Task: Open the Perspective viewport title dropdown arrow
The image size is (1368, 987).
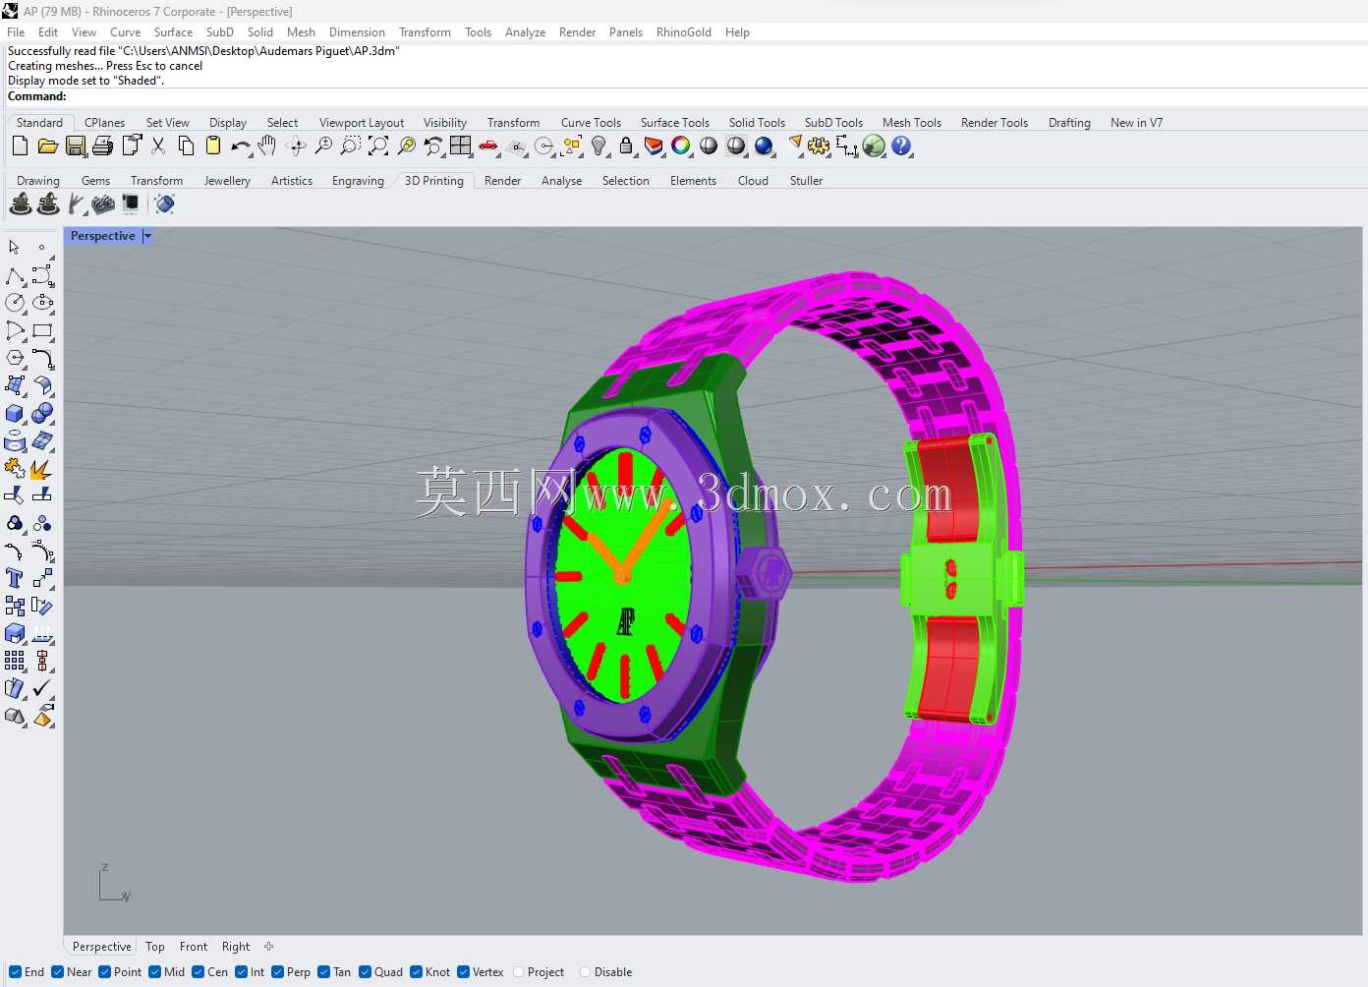Action: tap(147, 236)
